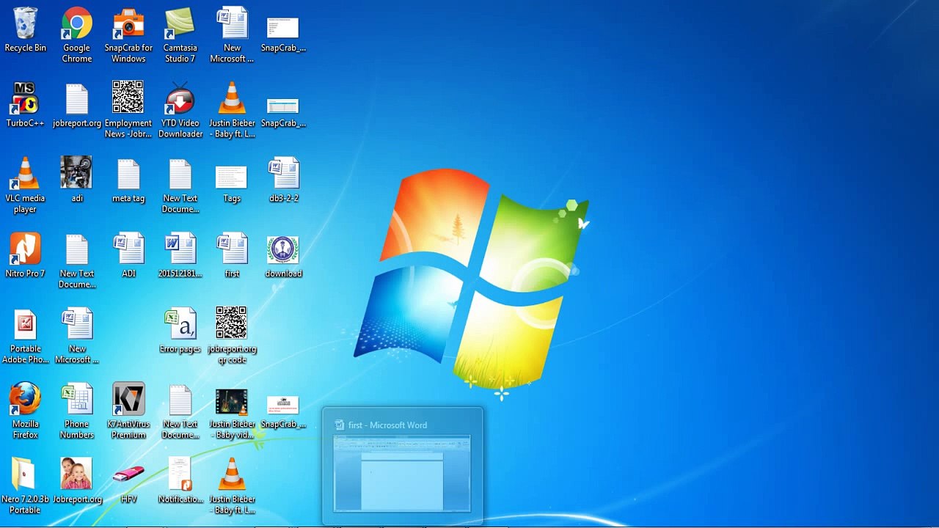The height and width of the screenshot is (528, 939).
Task: Select New Text Docume... file beside K7AntiVirus Premium
Action: (180, 411)
